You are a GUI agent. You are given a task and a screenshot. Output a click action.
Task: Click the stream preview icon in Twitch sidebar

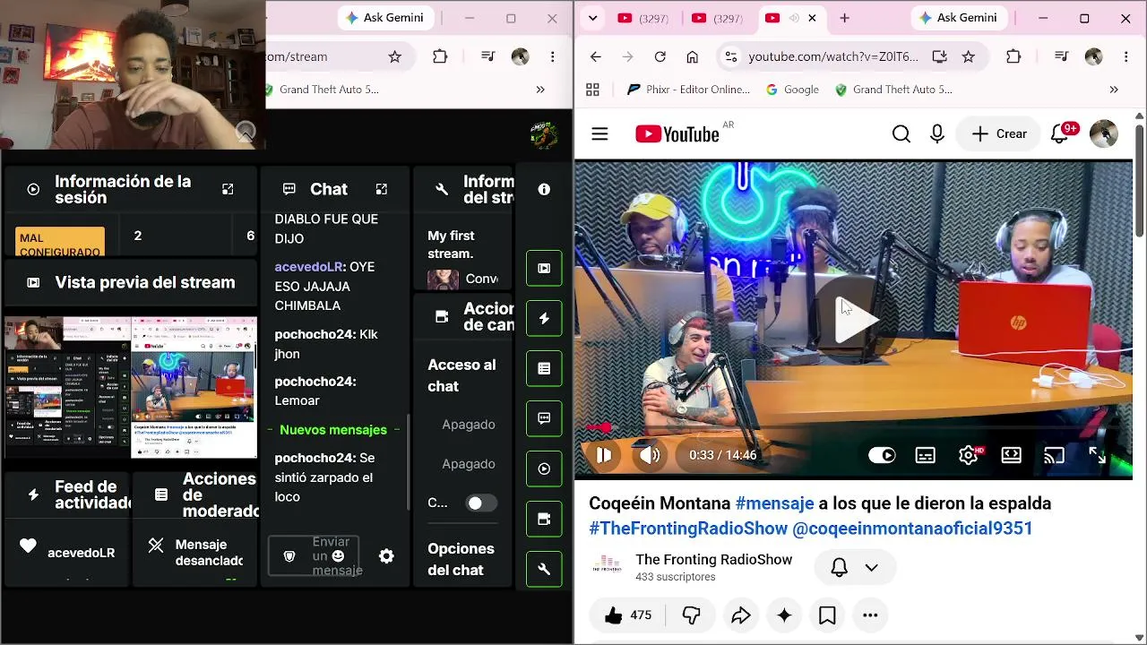tap(544, 268)
